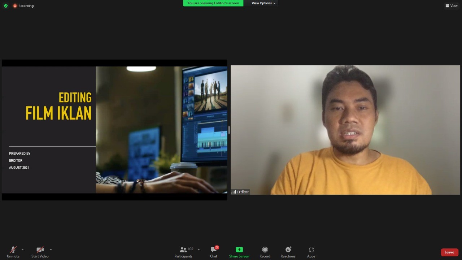
Task: Expand the arrow next to Participants count
Action: tap(199, 250)
